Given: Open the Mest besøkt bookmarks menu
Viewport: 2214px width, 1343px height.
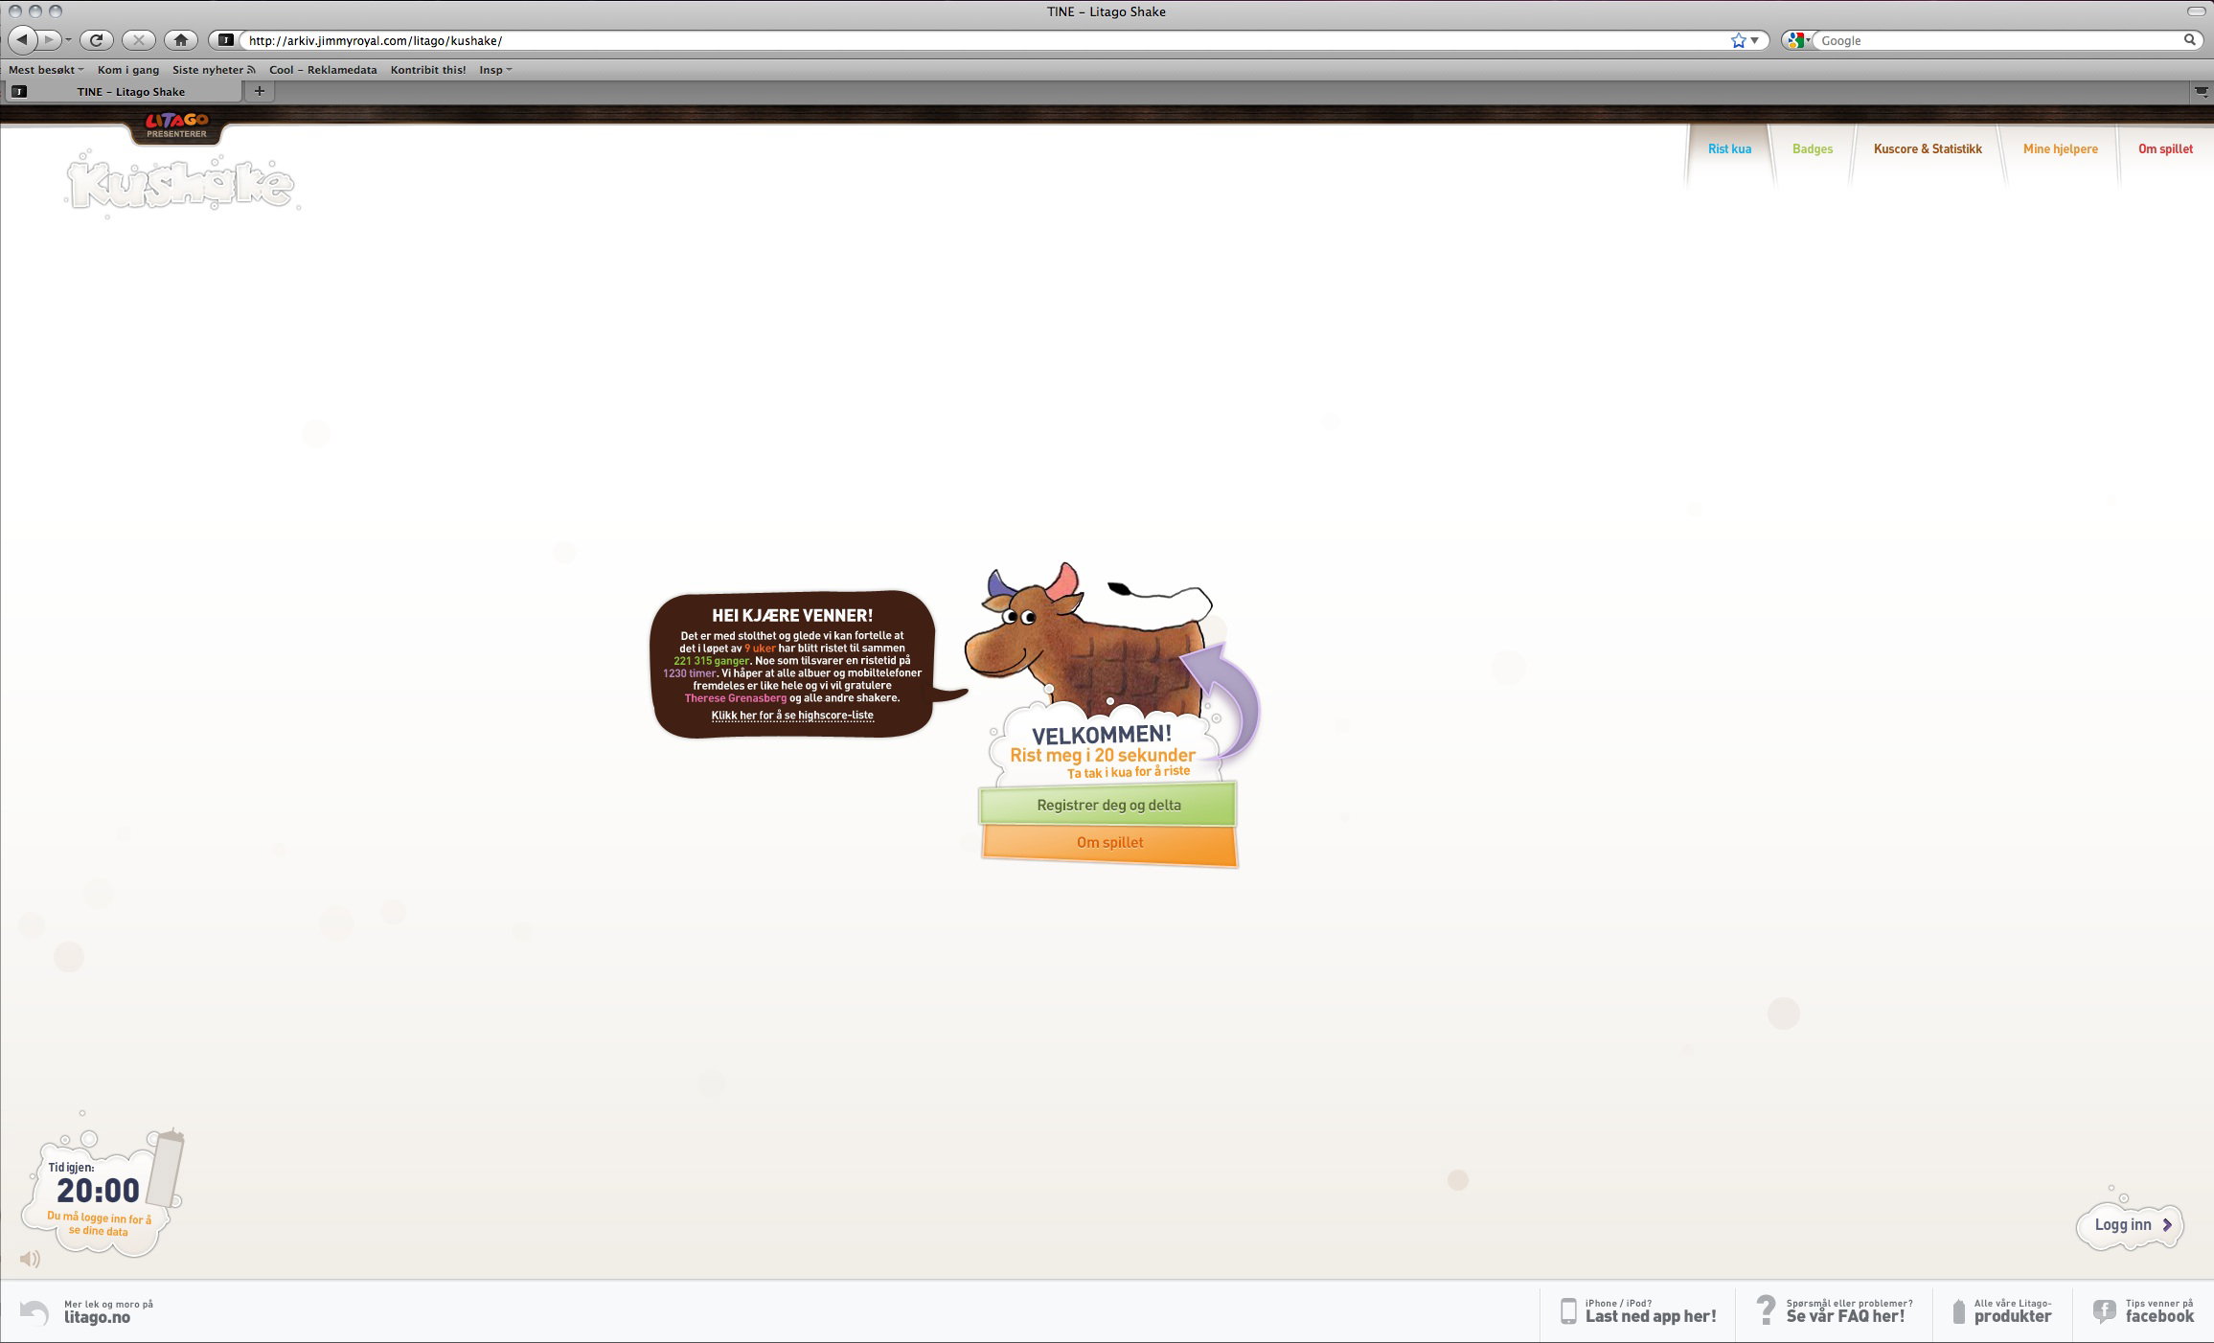Looking at the screenshot, I should click(x=46, y=70).
